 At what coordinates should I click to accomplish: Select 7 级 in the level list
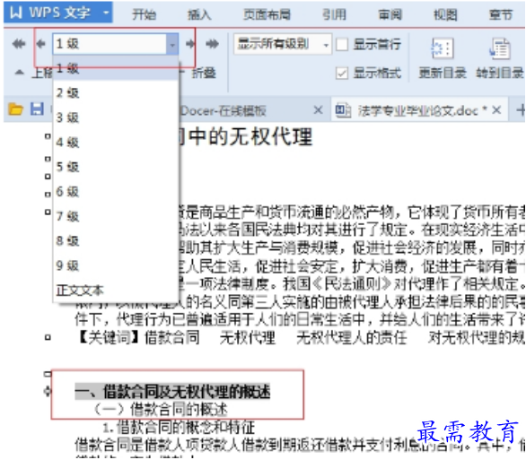click(116, 216)
